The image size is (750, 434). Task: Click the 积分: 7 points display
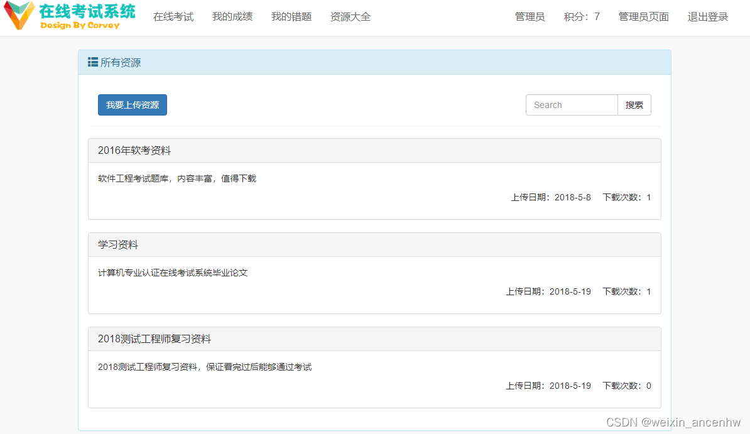coord(581,17)
